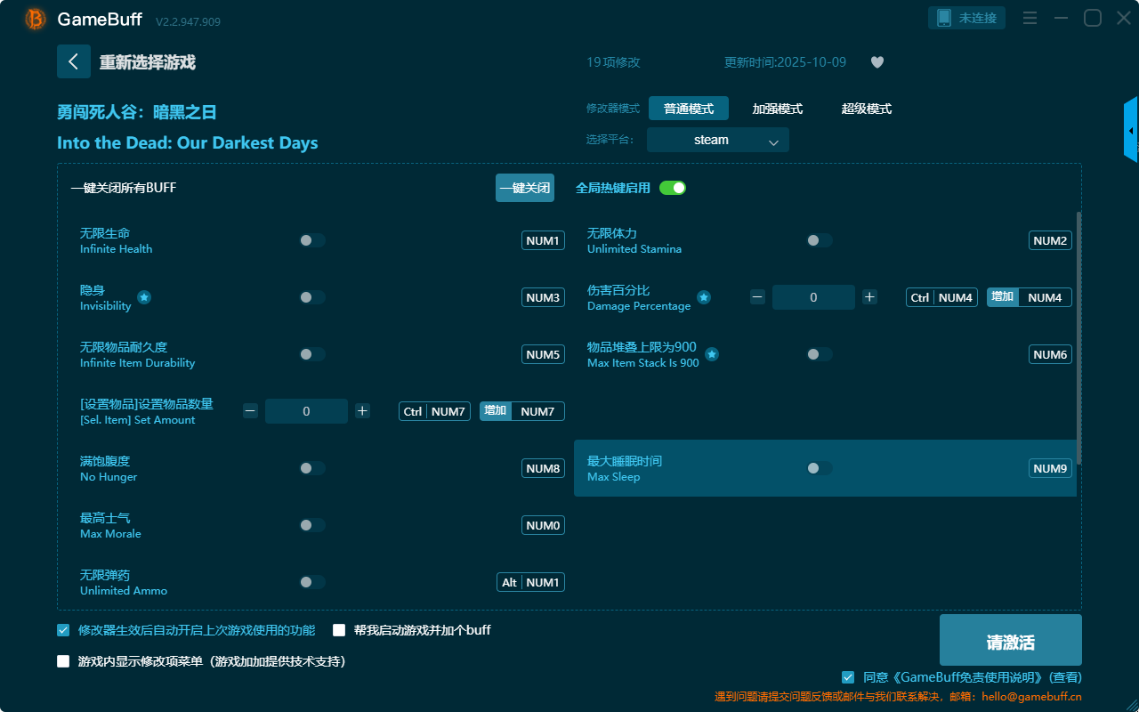Viewport: 1139px width, 712px height.
Task: Increase the Damage Percentage value with plus
Action: (x=869, y=297)
